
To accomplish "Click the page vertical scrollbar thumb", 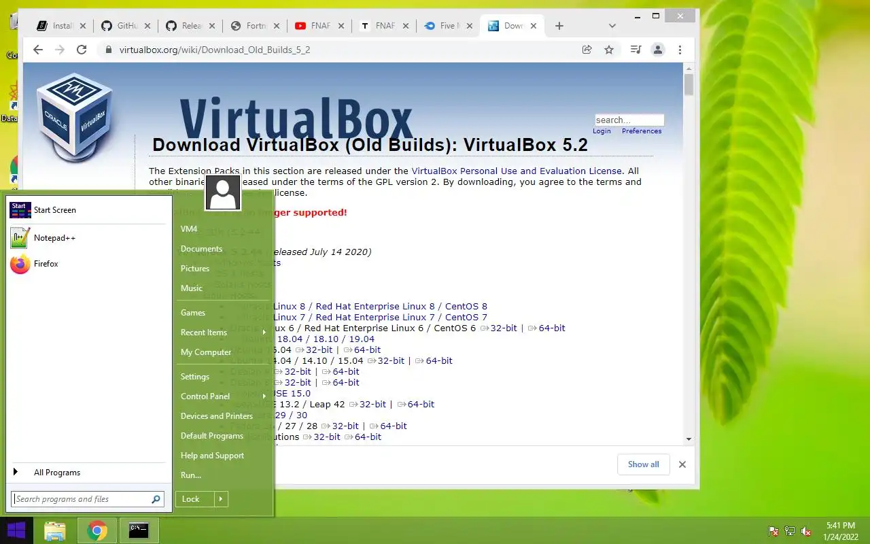I will click(689, 85).
